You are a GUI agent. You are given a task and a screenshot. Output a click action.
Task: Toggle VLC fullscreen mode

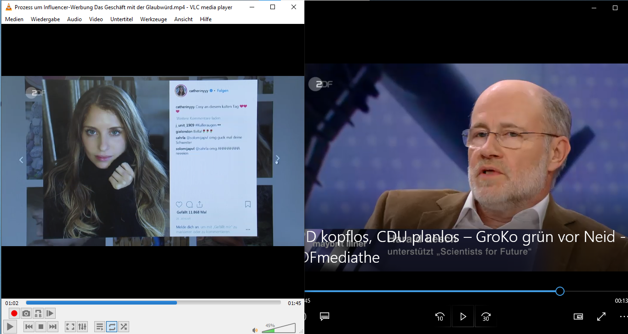(70, 327)
